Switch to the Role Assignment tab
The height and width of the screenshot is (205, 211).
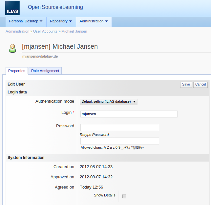[x=45, y=71]
